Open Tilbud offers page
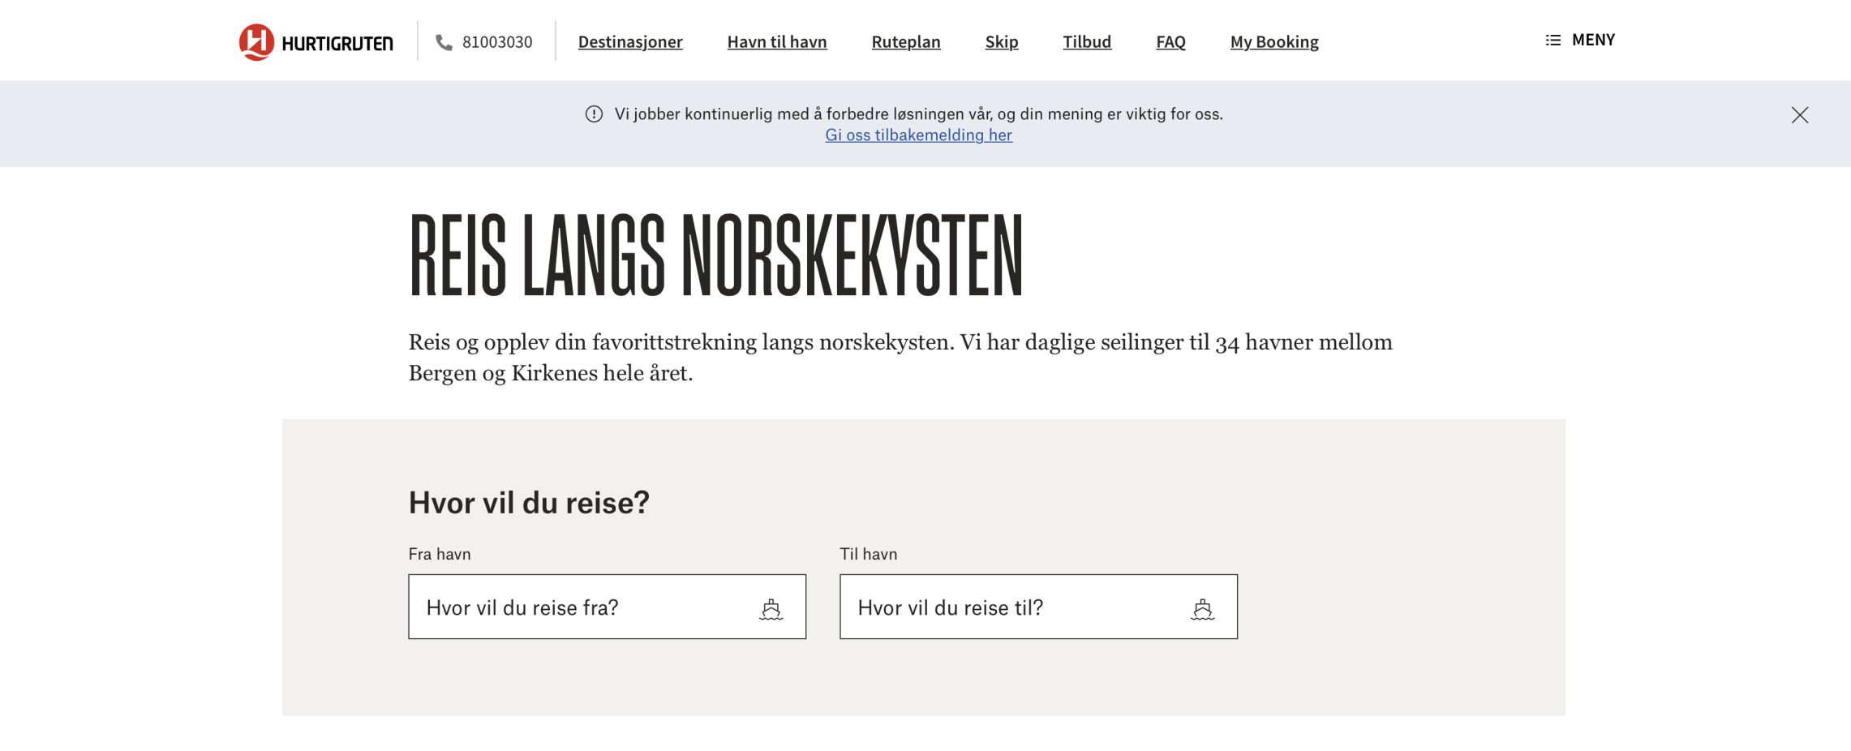This screenshot has height=751, width=1851. pyautogui.click(x=1087, y=42)
